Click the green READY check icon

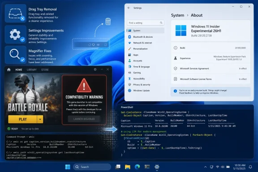[9, 129]
